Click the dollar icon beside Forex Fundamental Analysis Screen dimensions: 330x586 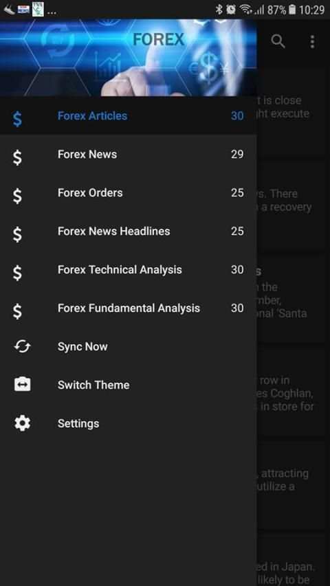(17, 311)
